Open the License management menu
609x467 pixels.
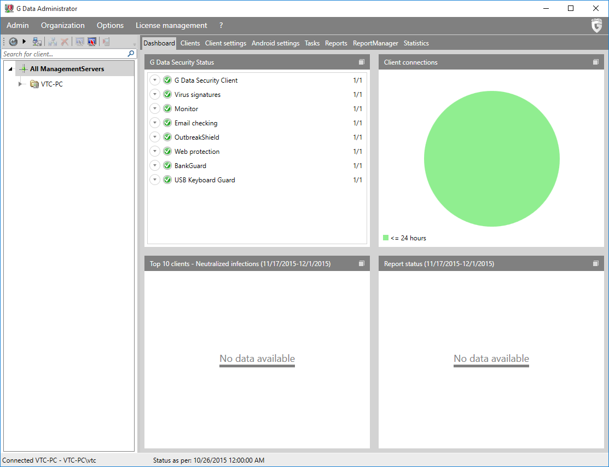(x=171, y=26)
